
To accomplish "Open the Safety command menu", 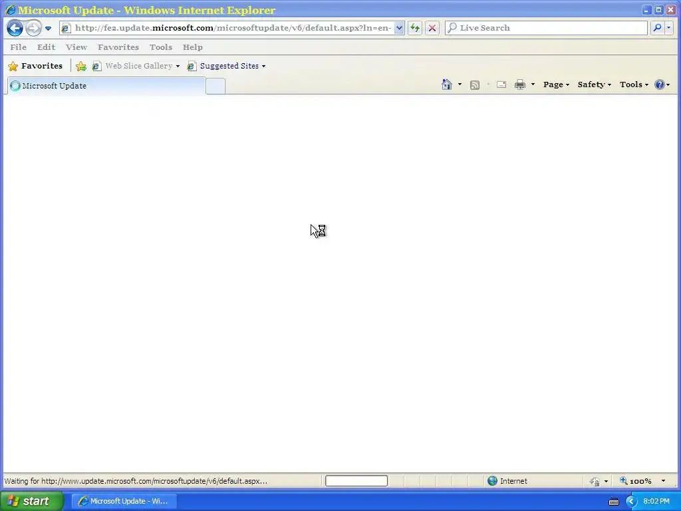I will (x=594, y=85).
